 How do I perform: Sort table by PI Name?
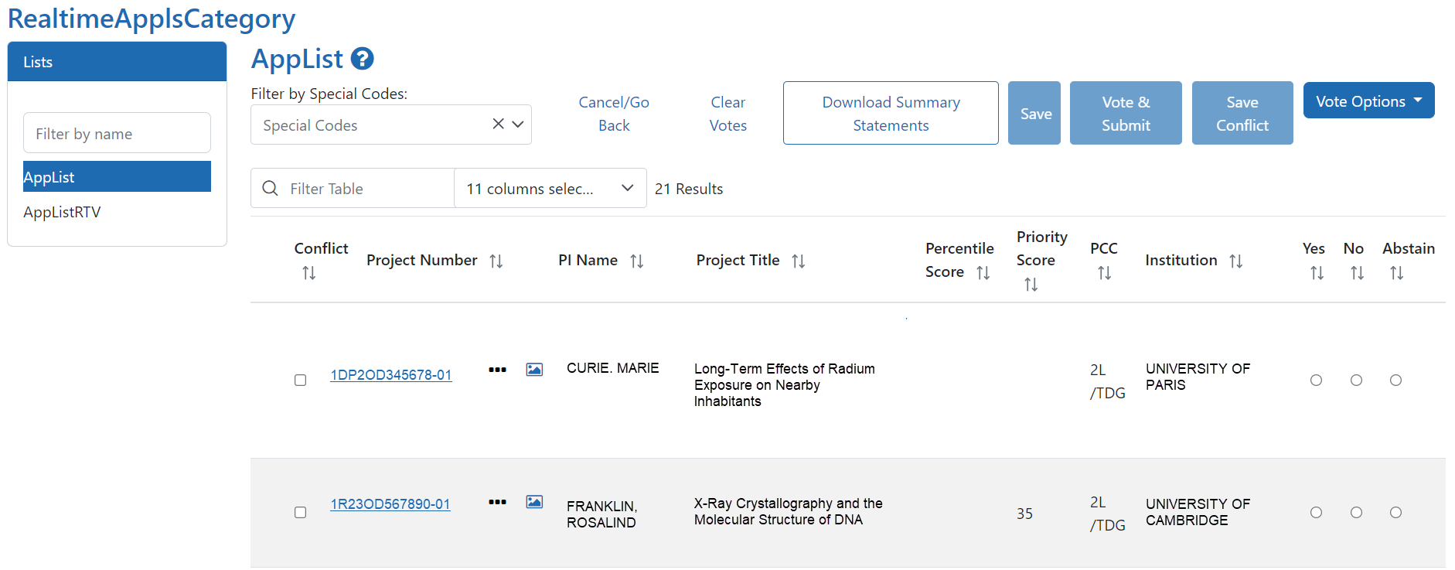point(636,261)
